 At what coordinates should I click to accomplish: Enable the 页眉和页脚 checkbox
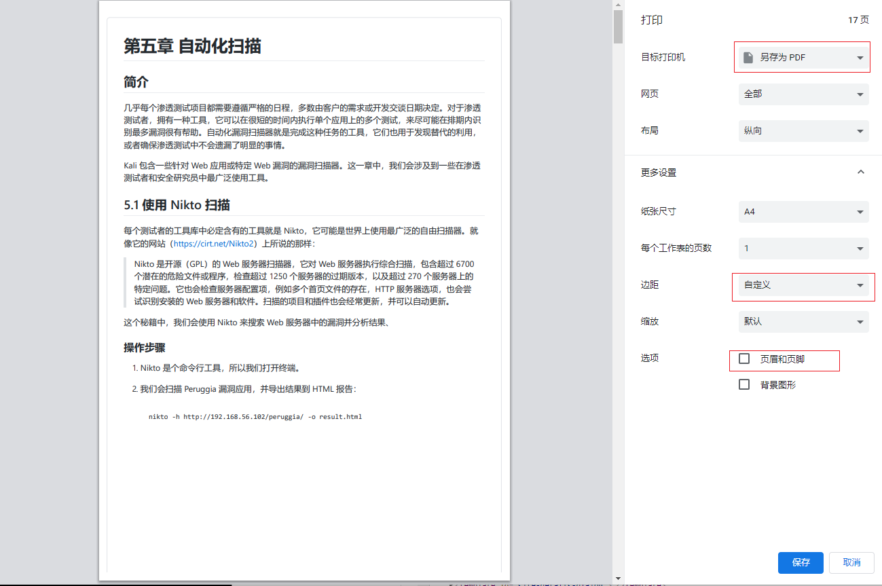743,358
